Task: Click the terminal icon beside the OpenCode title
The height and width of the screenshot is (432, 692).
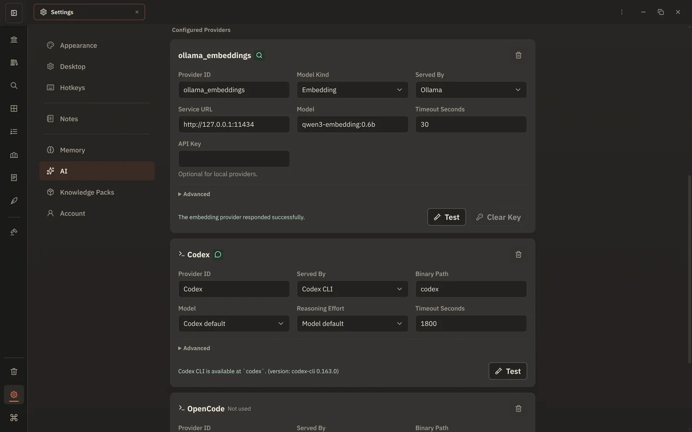Action: 182,408
